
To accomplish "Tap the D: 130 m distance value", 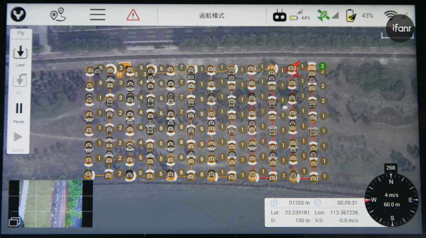I will coord(302,221).
